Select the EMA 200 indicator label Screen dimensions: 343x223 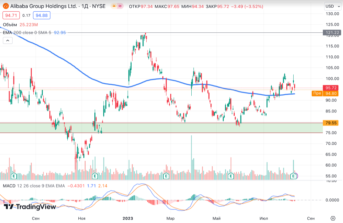click(x=27, y=33)
